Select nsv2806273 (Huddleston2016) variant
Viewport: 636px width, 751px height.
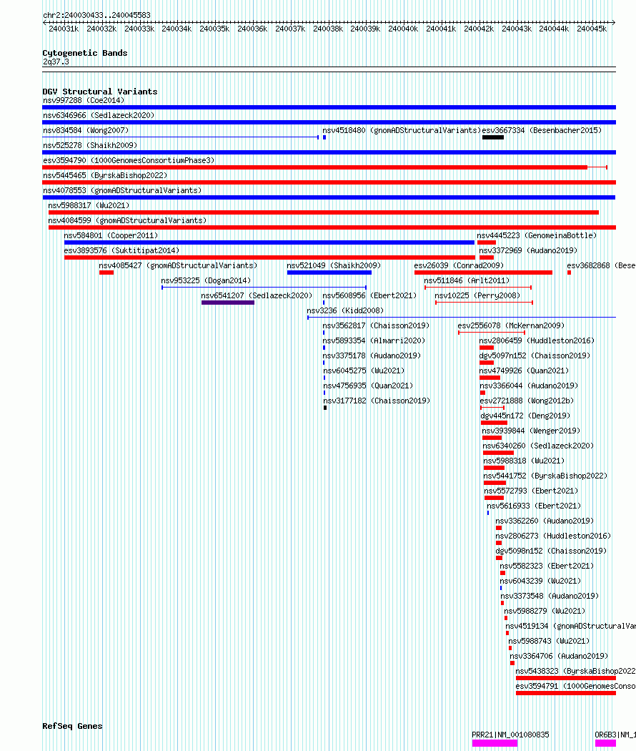[553, 536]
